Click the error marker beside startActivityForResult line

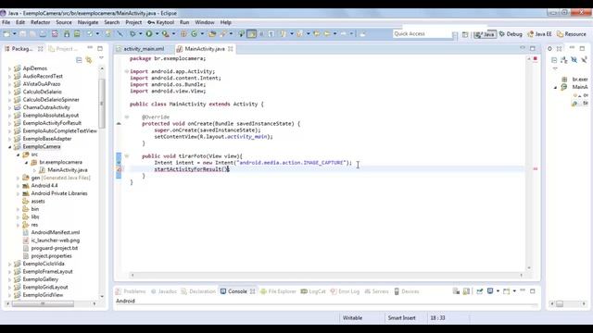point(119,169)
